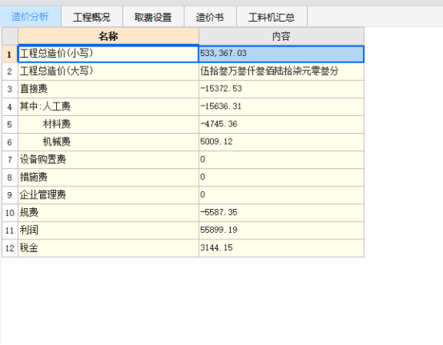Select the 材料费 name cell

pyautogui.click(x=108, y=125)
